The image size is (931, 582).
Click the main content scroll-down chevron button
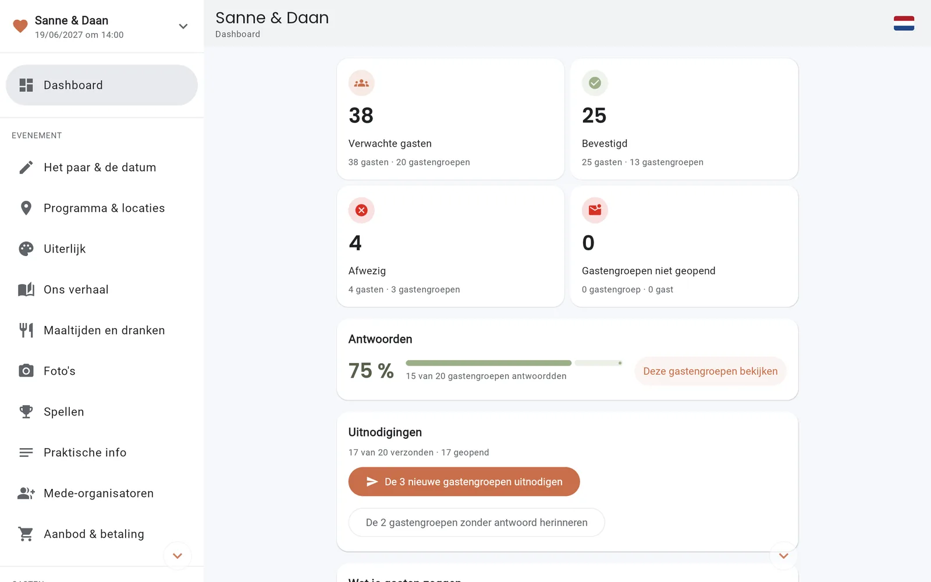pos(783,556)
